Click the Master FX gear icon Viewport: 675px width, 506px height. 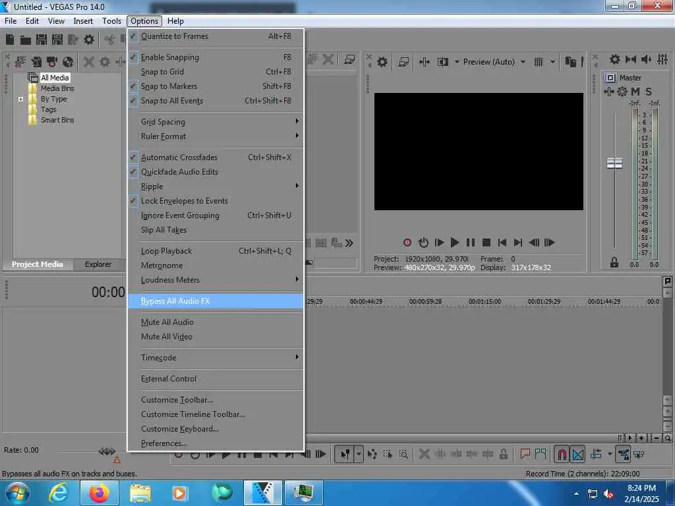(622, 91)
